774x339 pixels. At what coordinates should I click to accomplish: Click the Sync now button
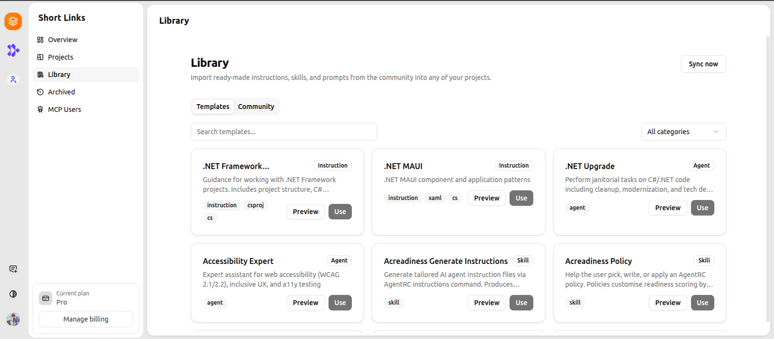pyautogui.click(x=703, y=64)
